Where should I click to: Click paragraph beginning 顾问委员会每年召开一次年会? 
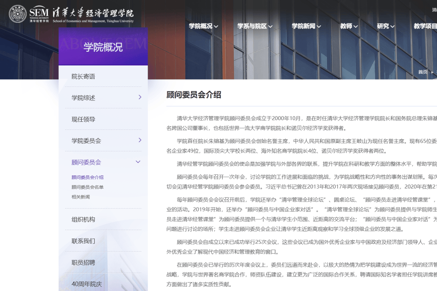pos(302,181)
